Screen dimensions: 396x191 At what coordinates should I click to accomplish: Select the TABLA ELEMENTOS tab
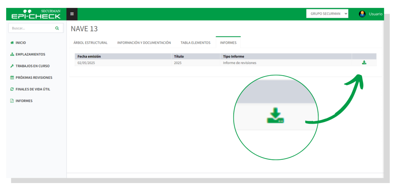pos(195,43)
